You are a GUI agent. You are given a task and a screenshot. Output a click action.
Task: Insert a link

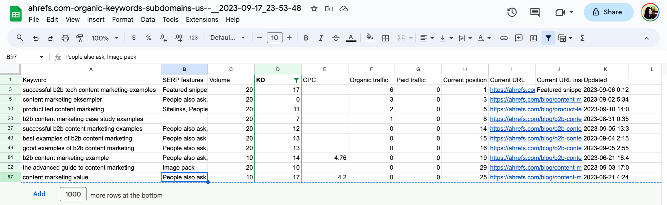point(504,38)
